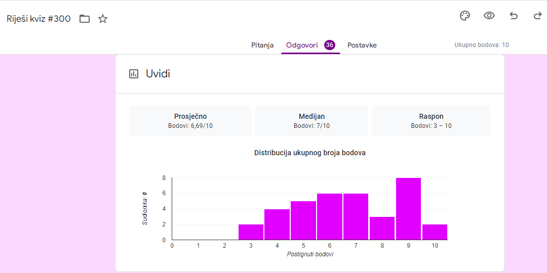Click the redo arrow icon
Image resolution: width=547 pixels, height=273 pixels.
[x=537, y=16]
